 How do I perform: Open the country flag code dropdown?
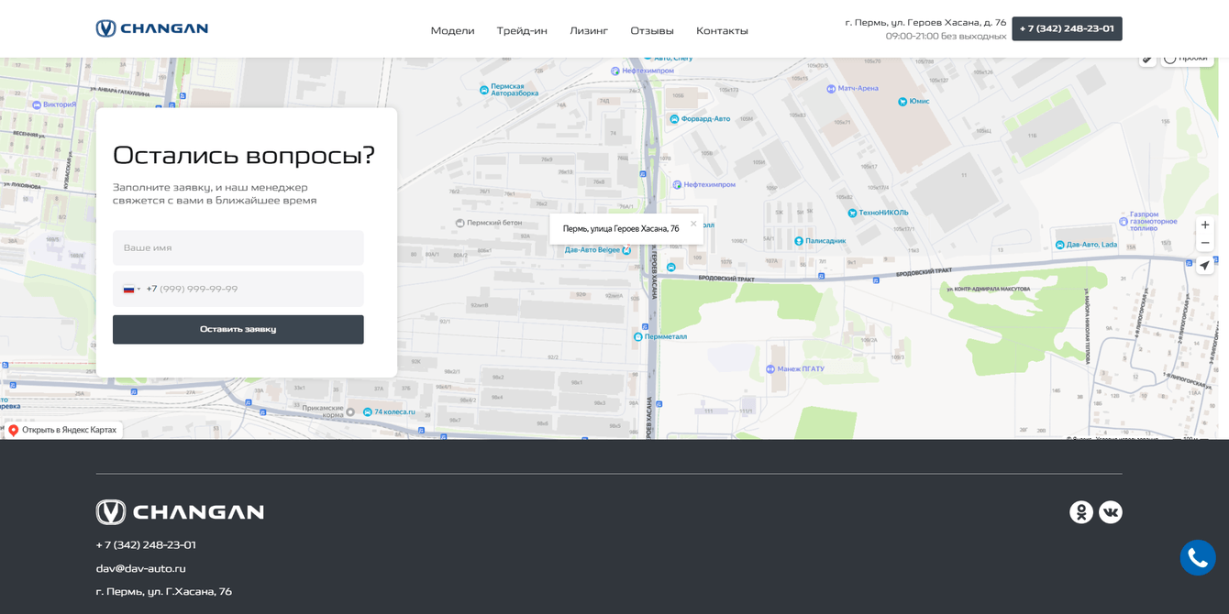pos(132,289)
